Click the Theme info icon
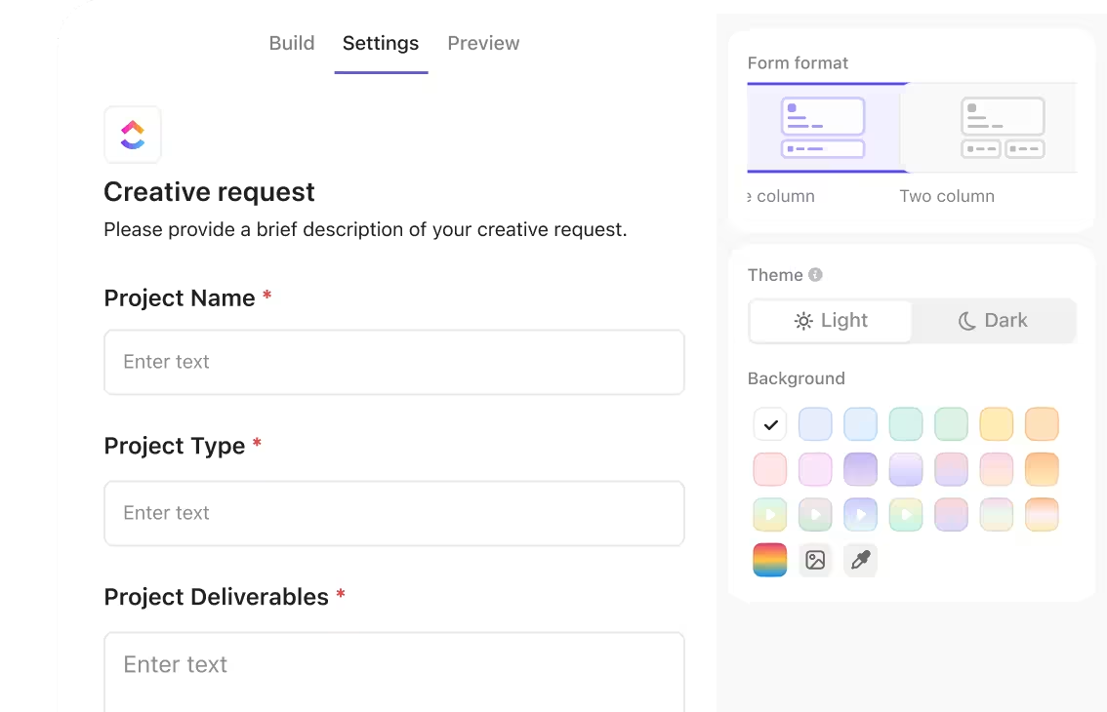1107x712 pixels. [x=815, y=275]
